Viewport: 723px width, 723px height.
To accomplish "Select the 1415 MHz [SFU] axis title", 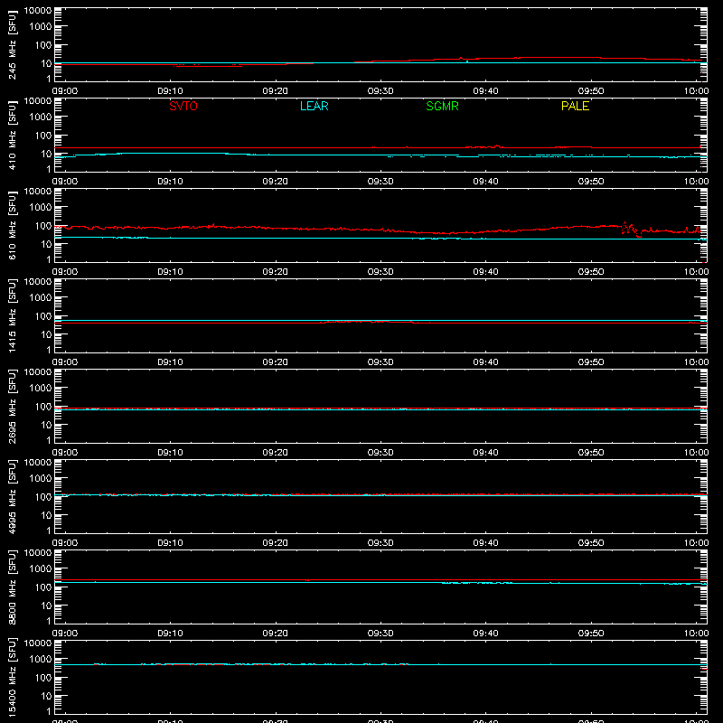I will click(12, 316).
